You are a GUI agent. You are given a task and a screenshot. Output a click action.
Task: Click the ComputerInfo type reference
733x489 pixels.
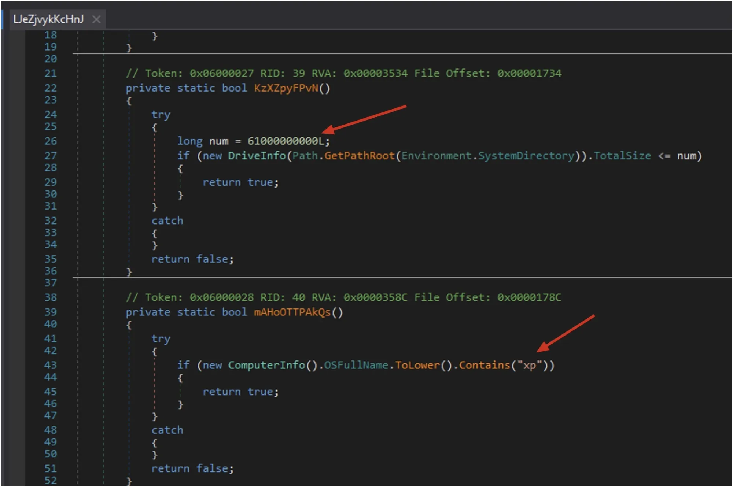pos(266,366)
